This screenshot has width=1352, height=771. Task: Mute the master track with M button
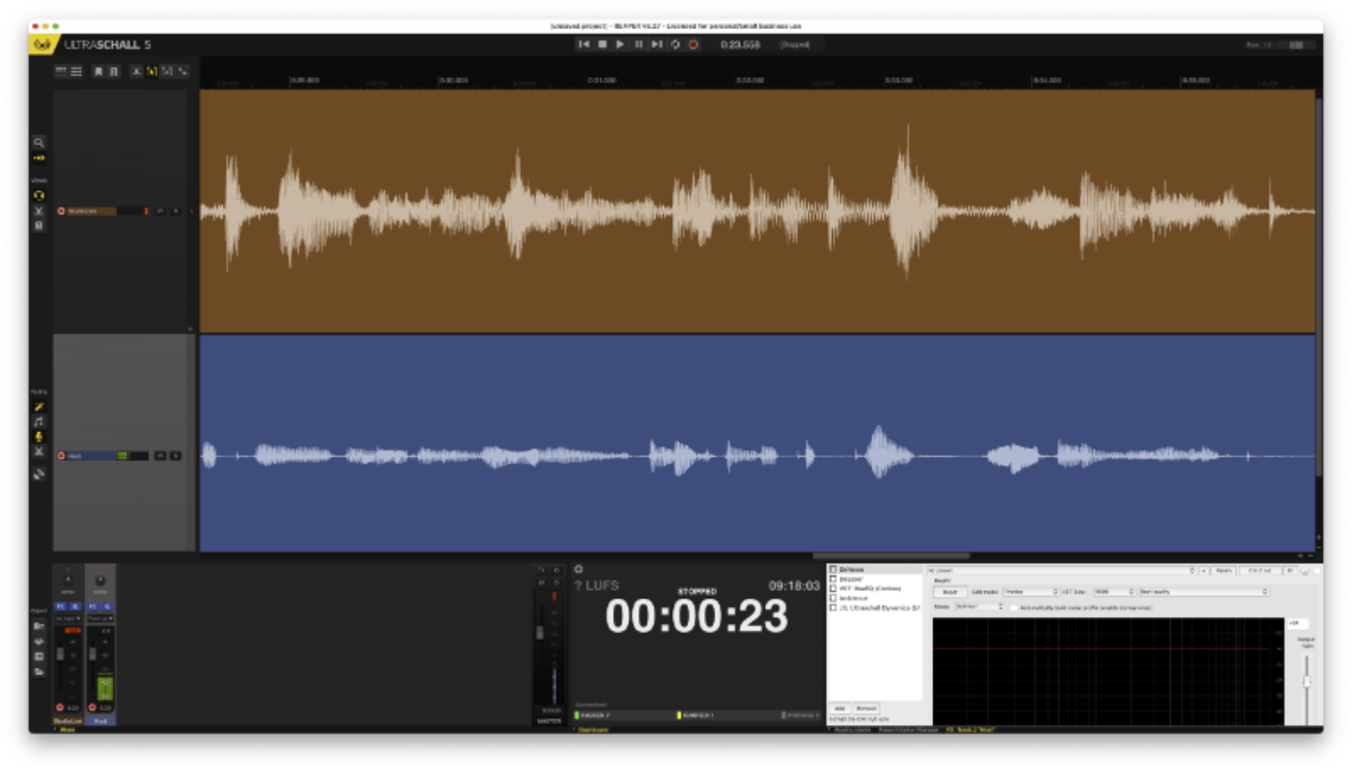point(541,582)
